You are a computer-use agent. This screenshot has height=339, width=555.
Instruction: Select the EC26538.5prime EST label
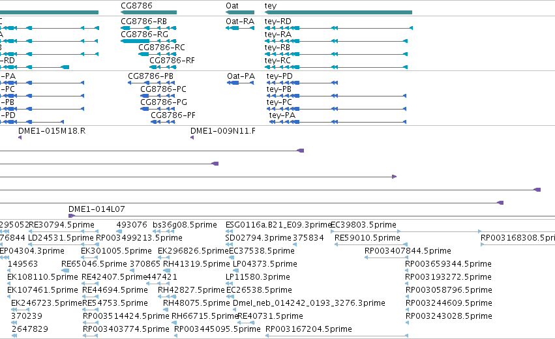point(259,291)
